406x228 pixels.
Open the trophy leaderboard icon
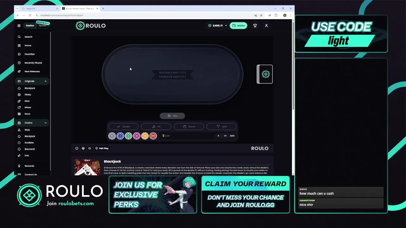coord(255,26)
